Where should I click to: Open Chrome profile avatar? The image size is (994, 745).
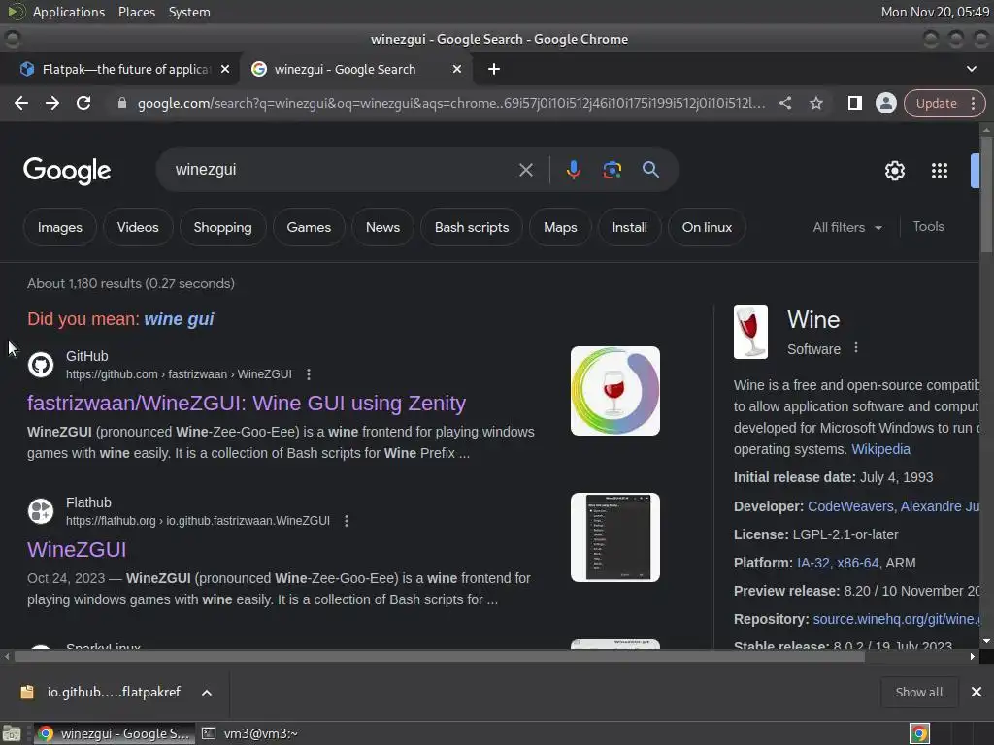point(885,103)
